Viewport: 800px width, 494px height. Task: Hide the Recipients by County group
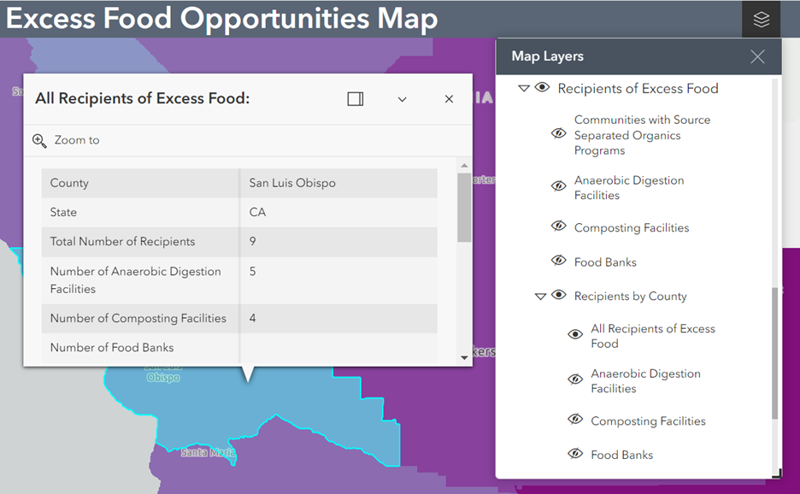[x=558, y=296]
